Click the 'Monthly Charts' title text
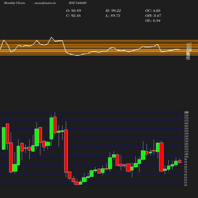This screenshot has width=198, height=198. (14, 3)
